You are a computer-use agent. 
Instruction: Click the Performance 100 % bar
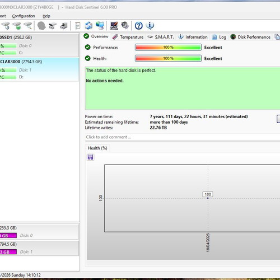[168, 48]
